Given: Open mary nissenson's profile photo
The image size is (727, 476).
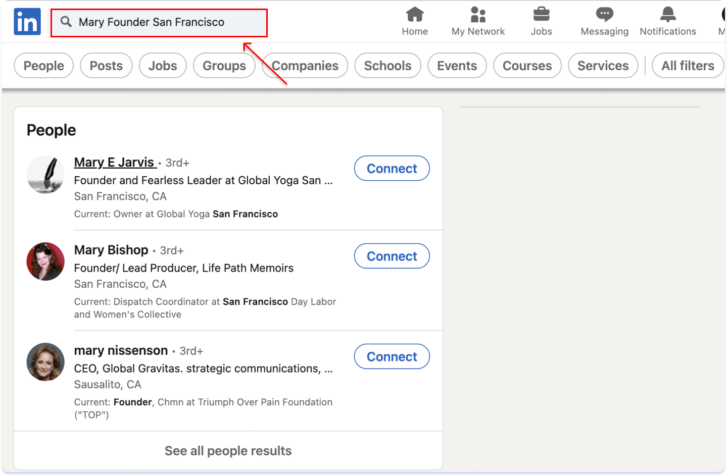Looking at the screenshot, I should (x=45, y=361).
